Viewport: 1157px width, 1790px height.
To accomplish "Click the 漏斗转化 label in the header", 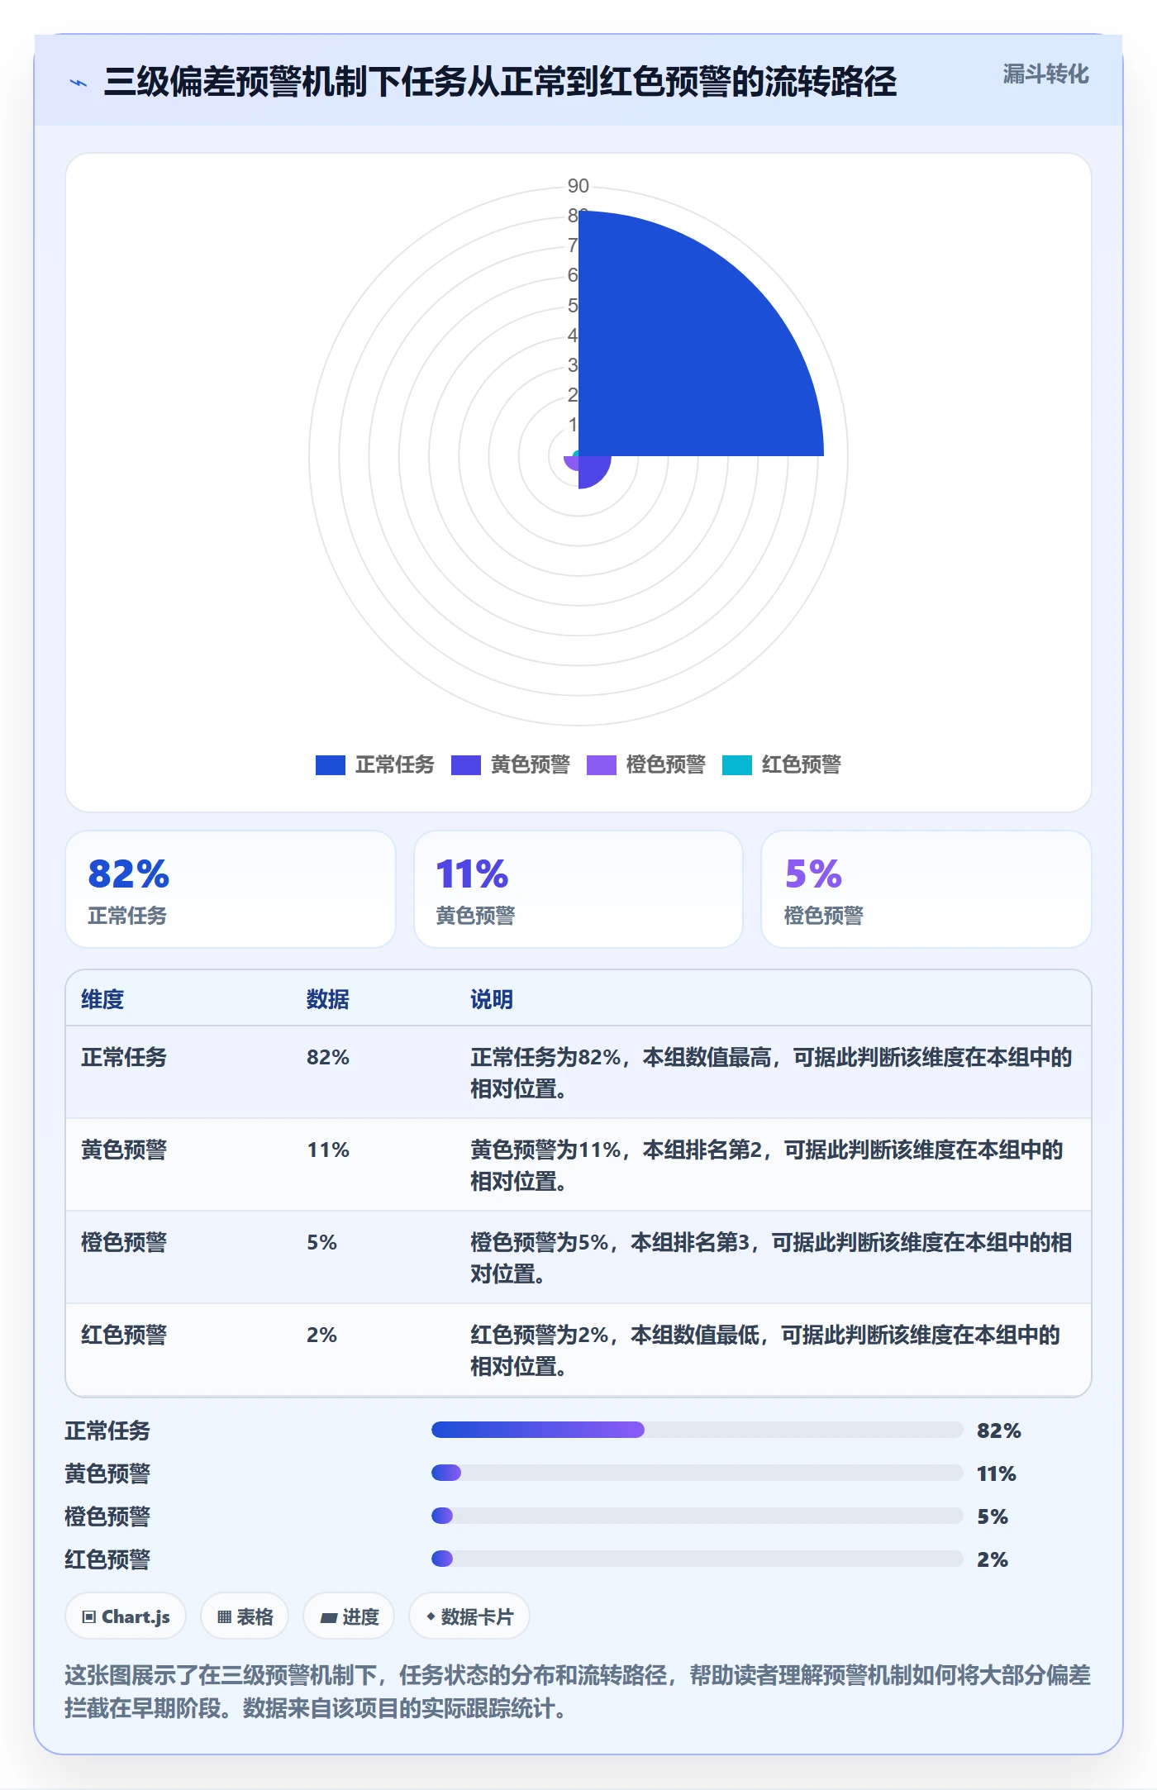I will pyautogui.click(x=1045, y=74).
